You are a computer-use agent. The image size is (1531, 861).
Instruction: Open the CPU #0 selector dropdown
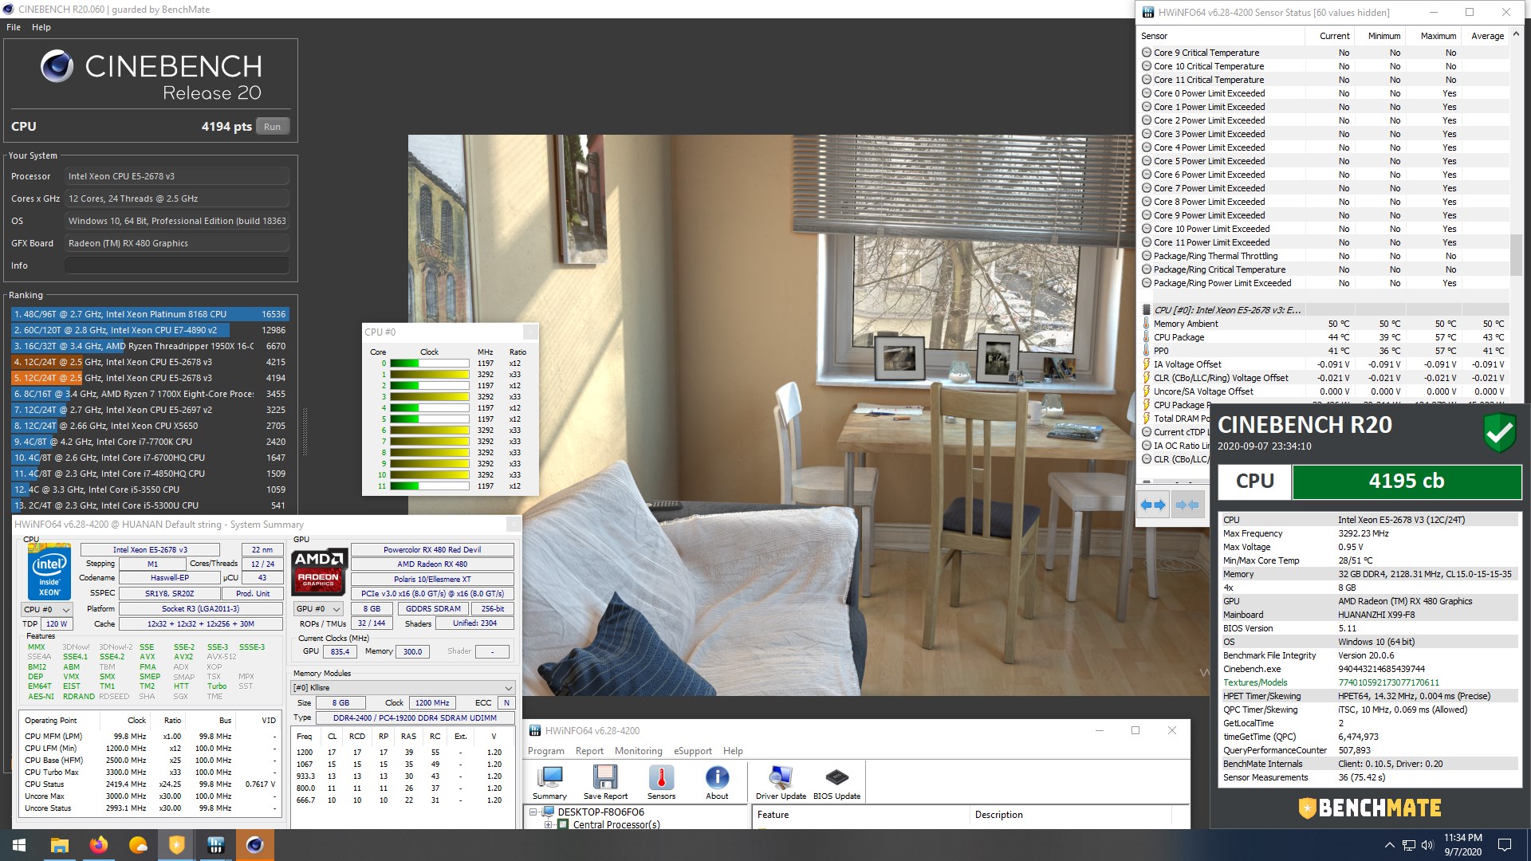coord(48,609)
